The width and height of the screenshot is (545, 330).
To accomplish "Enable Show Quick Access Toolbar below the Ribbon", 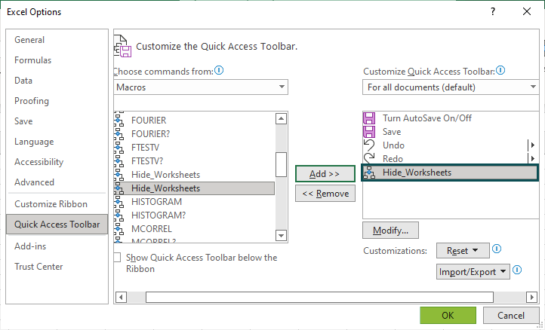I will [x=117, y=257].
